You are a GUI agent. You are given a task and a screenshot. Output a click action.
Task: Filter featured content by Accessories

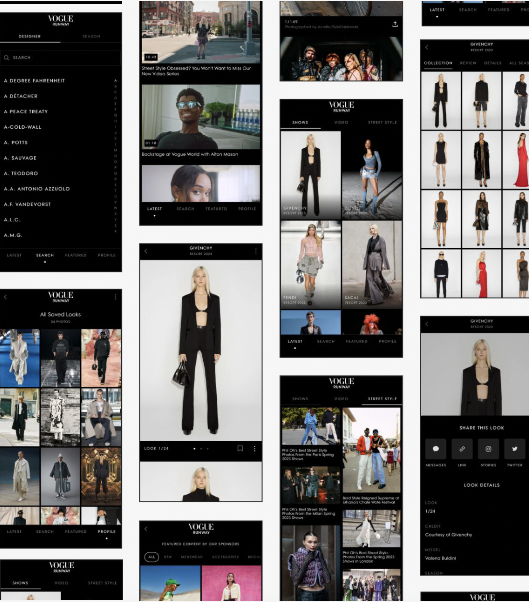coord(225,557)
